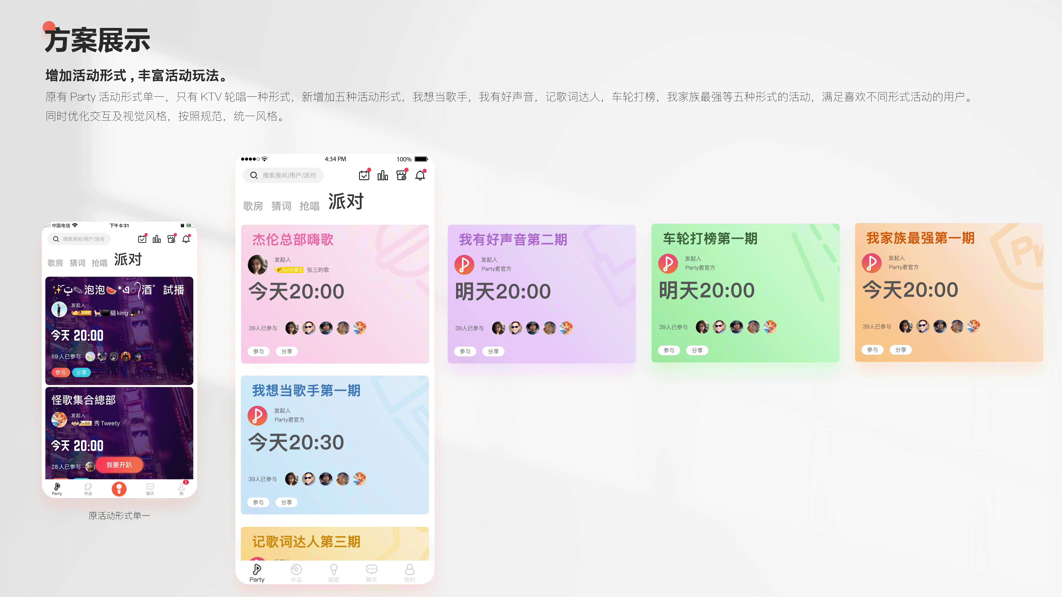Click the magnifier icon in the search bar
1062x597 pixels.
pyautogui.click(x=254, y=175)
